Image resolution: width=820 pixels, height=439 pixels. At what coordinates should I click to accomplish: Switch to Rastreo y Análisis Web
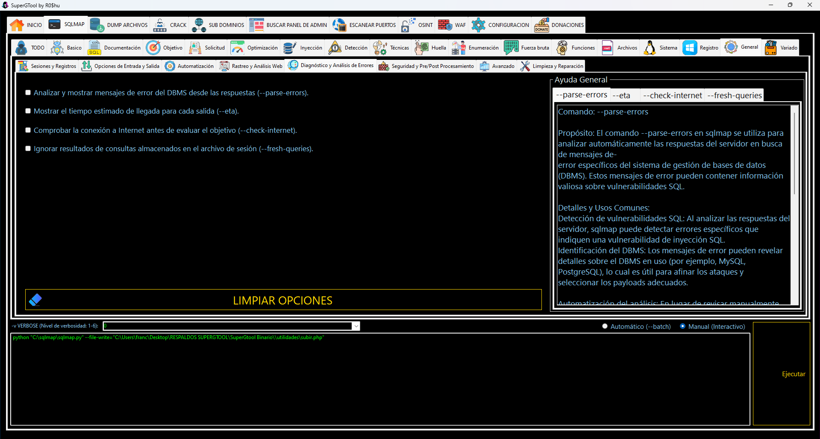[x=251, y=66]
